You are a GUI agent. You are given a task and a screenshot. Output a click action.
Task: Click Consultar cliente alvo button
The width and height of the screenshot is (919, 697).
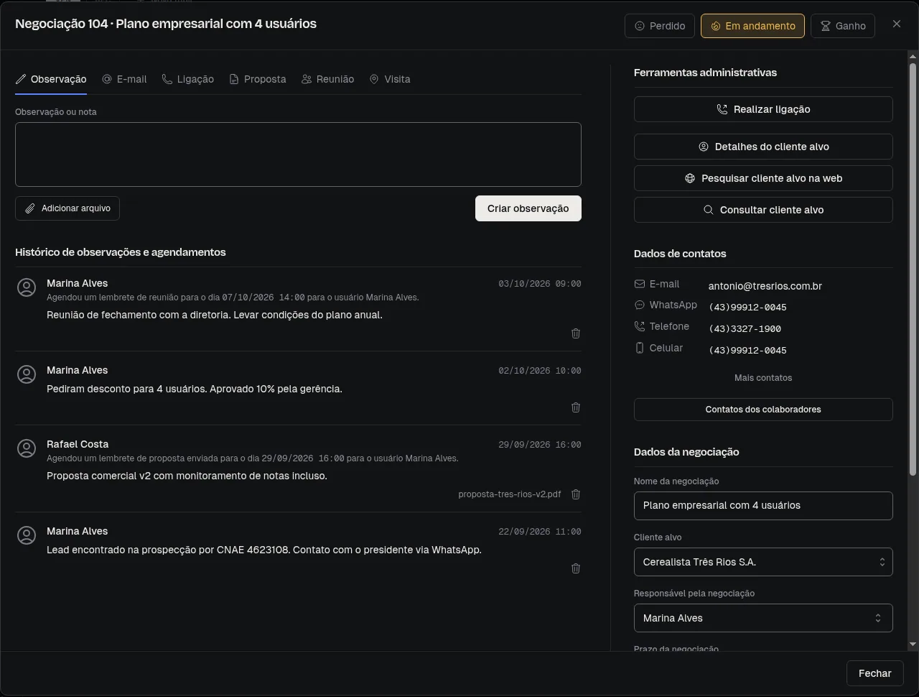point(763,210)
